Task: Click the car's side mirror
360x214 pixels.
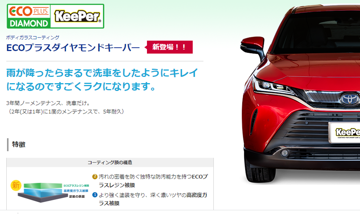Action: [x=252, y=47]
